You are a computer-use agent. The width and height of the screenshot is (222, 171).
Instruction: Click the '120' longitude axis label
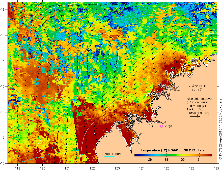coord(42,168)
